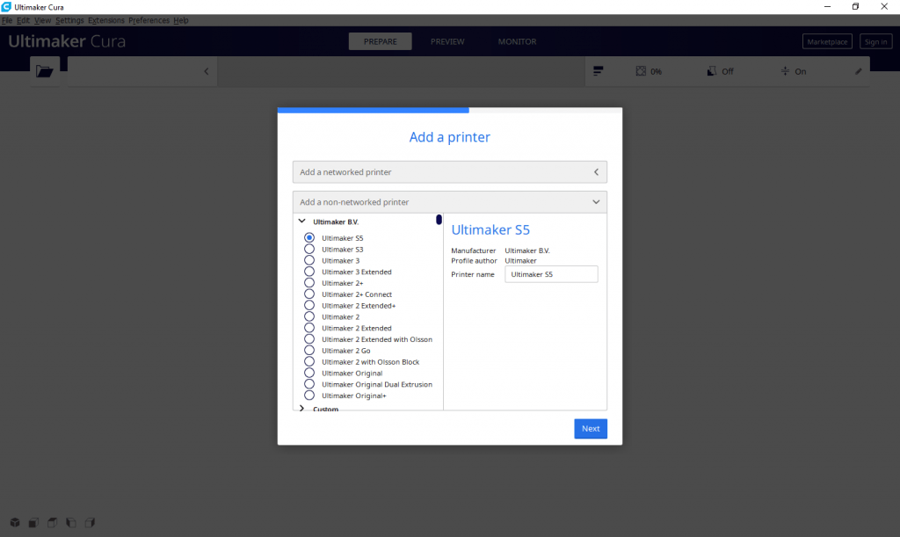Click the printer list scrollbar handle
The width and height of the screenshot is (900, 537).
coord(439,220)
